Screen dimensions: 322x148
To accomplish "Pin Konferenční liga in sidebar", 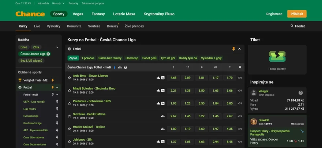I will [57, 123].
